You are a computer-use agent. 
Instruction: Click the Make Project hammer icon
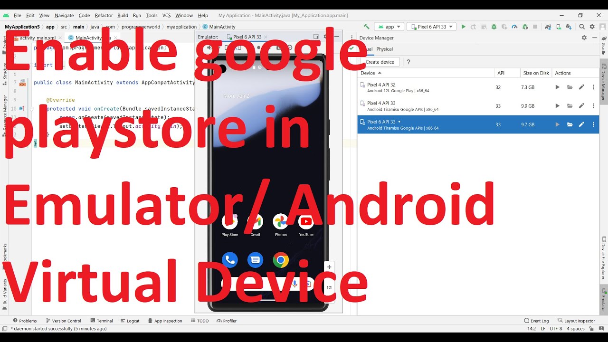[366, 27]
